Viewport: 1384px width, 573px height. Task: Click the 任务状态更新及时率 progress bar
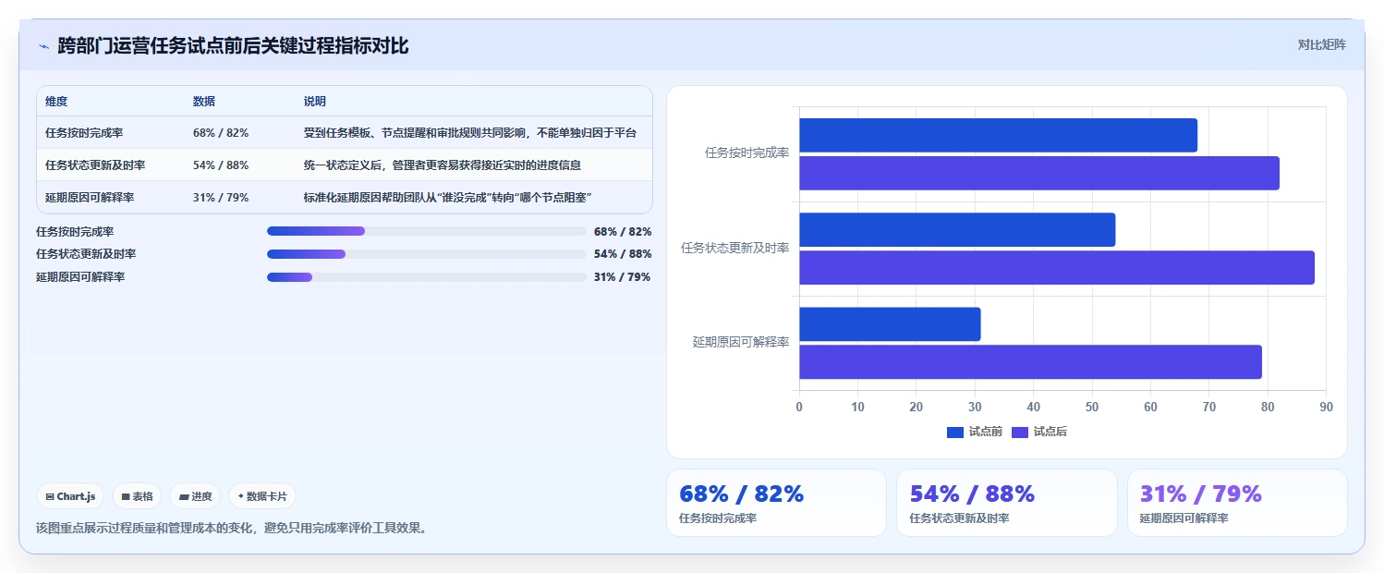pyautogui.click(x=427, y=254)
